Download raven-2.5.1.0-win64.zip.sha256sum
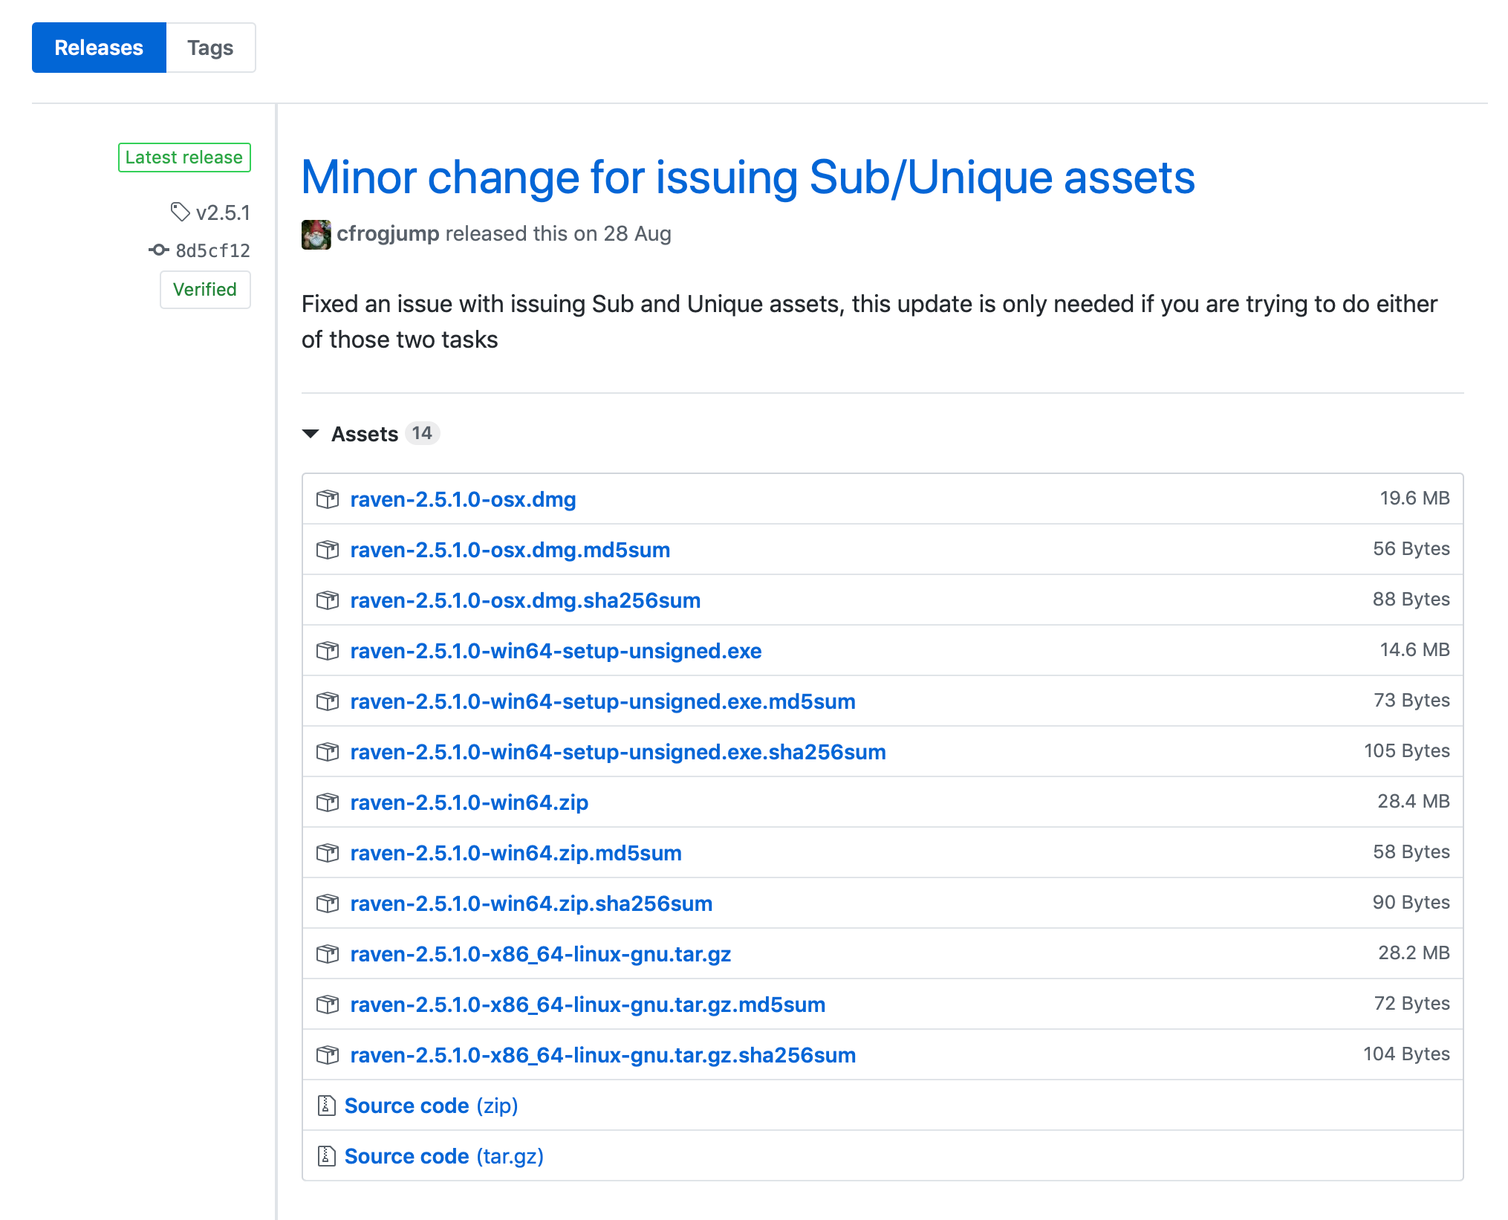The image size is (1508, 1220). [x=531, y=903]
